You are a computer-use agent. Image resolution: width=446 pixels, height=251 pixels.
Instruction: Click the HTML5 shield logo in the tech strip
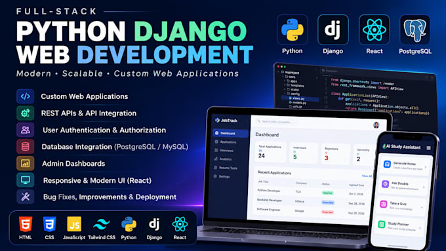tap(26, 224)
